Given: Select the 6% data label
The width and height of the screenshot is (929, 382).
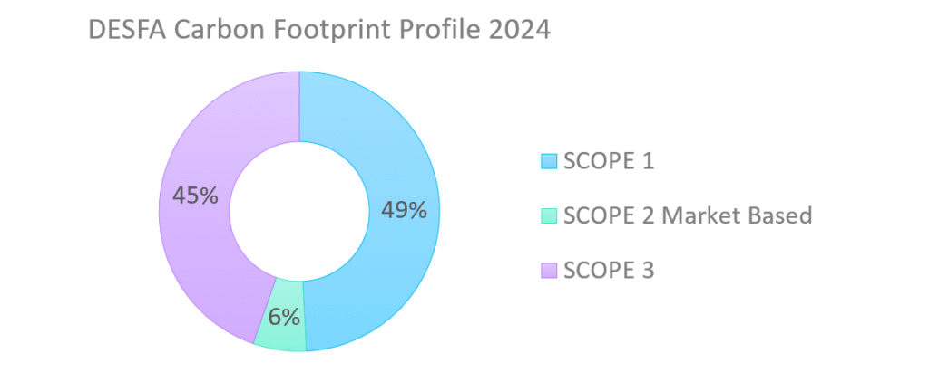Looking at the screenshot, I should pyautogui.click(x=282, y=315).
